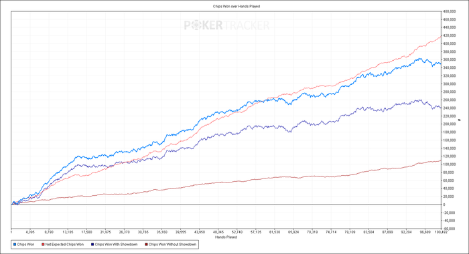
Task: Click the end of the Without Showdown line
Action: (441, 160)
